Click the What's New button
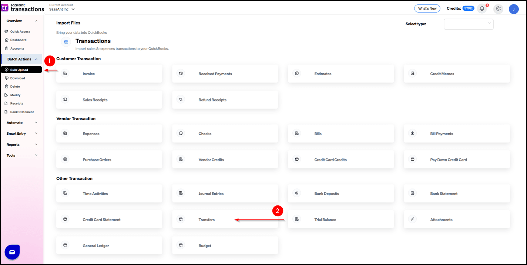 [427, 8]
